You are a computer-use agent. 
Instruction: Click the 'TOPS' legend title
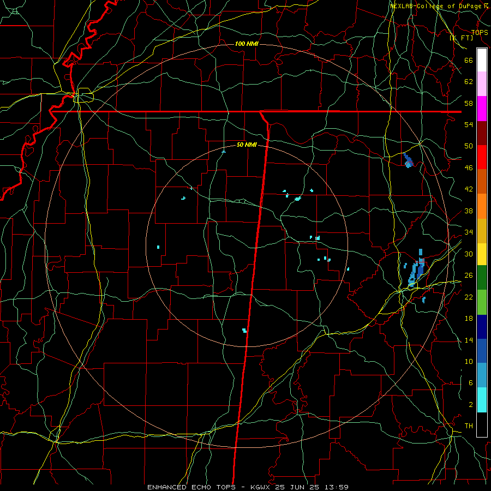[480, 32]
